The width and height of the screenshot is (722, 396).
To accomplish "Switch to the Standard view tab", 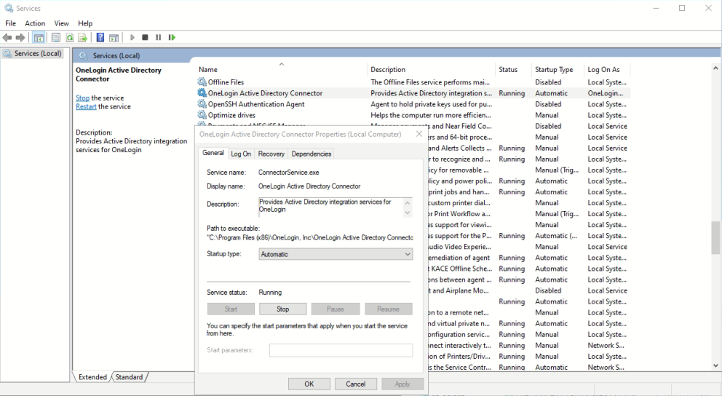I will pyautogui.click(x=130, y=377).
